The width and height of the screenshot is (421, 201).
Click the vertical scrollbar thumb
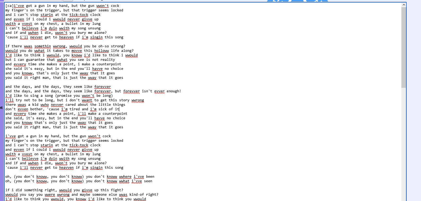coord(404,48)
